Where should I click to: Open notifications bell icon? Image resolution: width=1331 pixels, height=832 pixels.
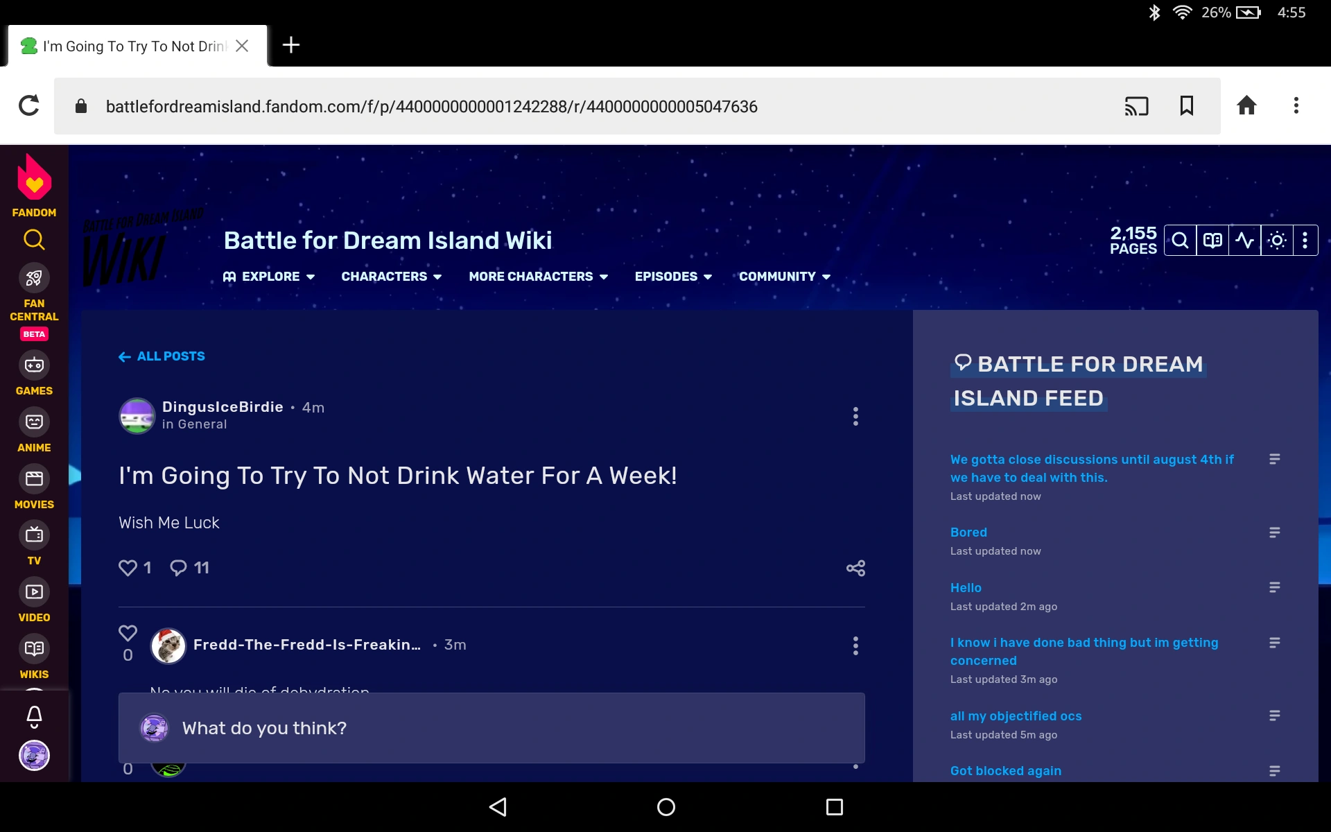click(x=34, y=716)
